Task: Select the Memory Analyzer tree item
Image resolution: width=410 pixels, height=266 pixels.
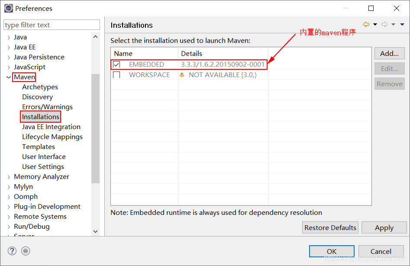Action: click(42, 177)
